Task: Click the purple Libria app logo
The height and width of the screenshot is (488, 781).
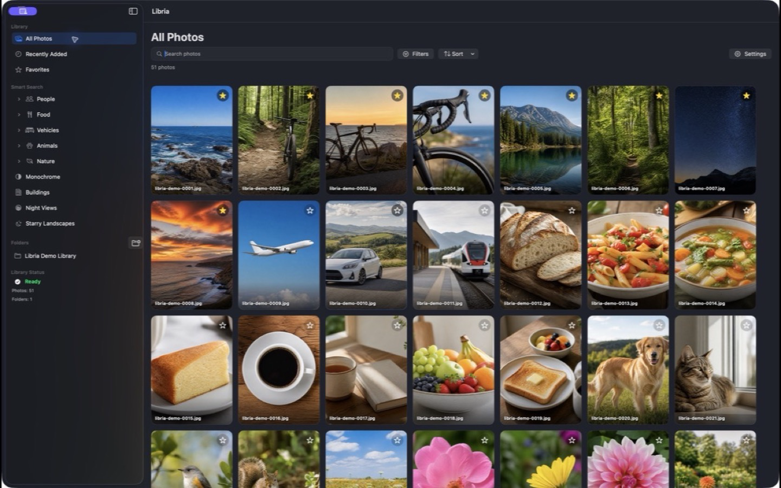Action: tap(23, 11)
